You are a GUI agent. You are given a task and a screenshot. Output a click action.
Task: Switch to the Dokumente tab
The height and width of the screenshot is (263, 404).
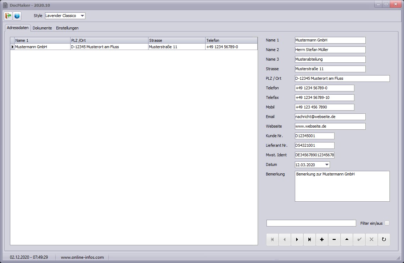[x=42, y=28]
